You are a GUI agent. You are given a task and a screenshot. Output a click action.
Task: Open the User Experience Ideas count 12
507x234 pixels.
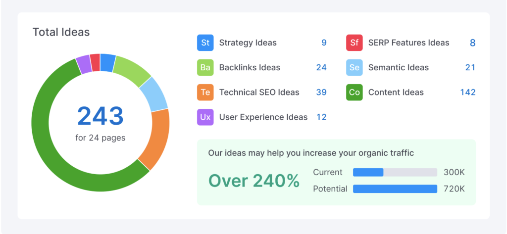321,117
